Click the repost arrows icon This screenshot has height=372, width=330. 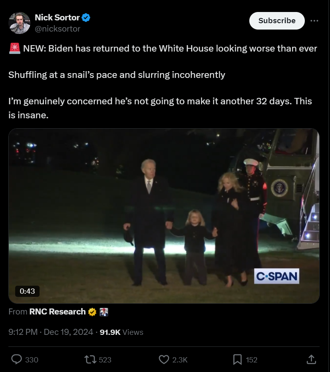[90, 360]
